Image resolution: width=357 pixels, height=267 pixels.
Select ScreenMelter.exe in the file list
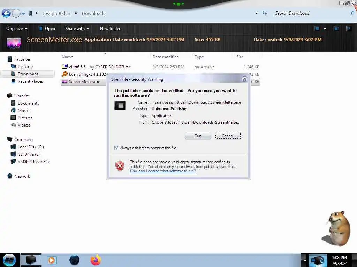click(84, 81)
